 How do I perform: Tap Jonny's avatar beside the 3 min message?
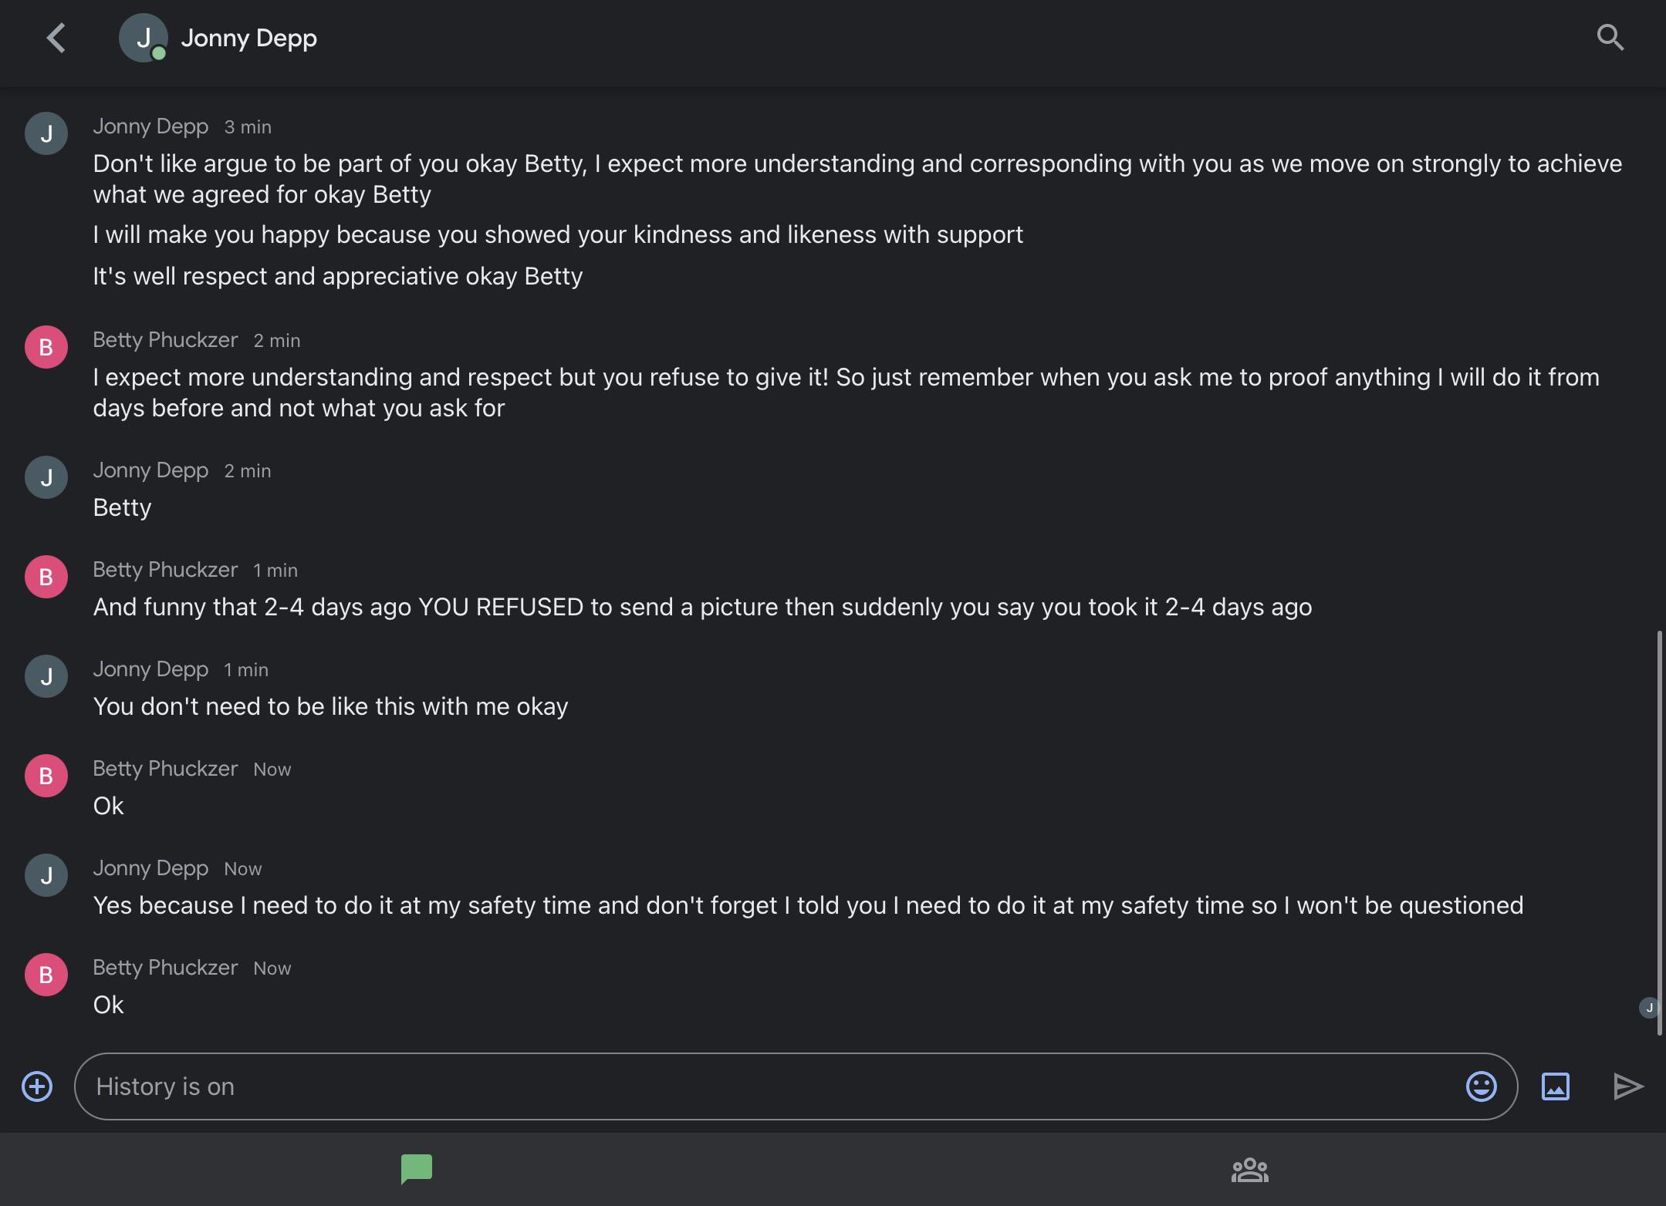pos(46,133)
